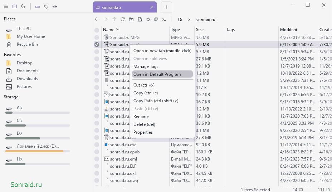Select file sonraid.ru.eml row name
Screen dimensions: 332x192
tap(123, 159)
